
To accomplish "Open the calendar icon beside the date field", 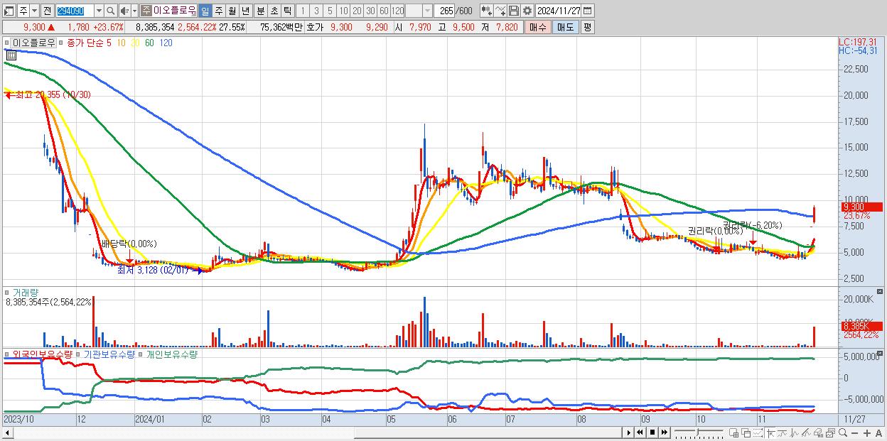I will coord(588,11).
